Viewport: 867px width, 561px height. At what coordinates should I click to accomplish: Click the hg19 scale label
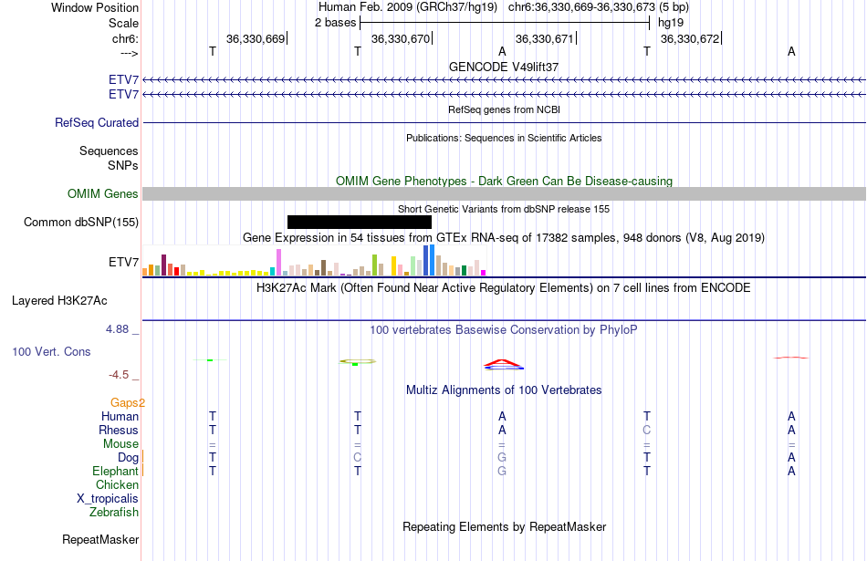[671, 23]
